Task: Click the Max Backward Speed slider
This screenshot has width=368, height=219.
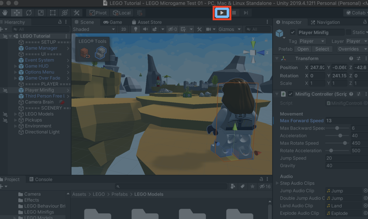Action: (337, 128)
